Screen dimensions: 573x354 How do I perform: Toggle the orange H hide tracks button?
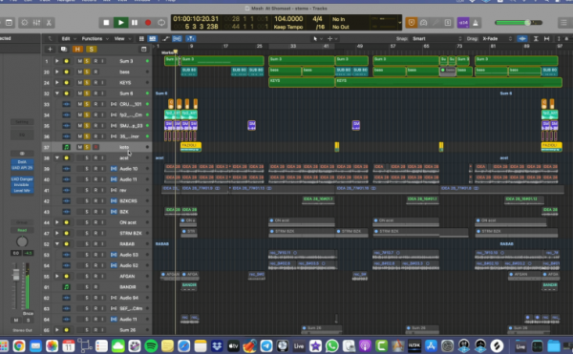pyautogui.click(x=77, y=49)
